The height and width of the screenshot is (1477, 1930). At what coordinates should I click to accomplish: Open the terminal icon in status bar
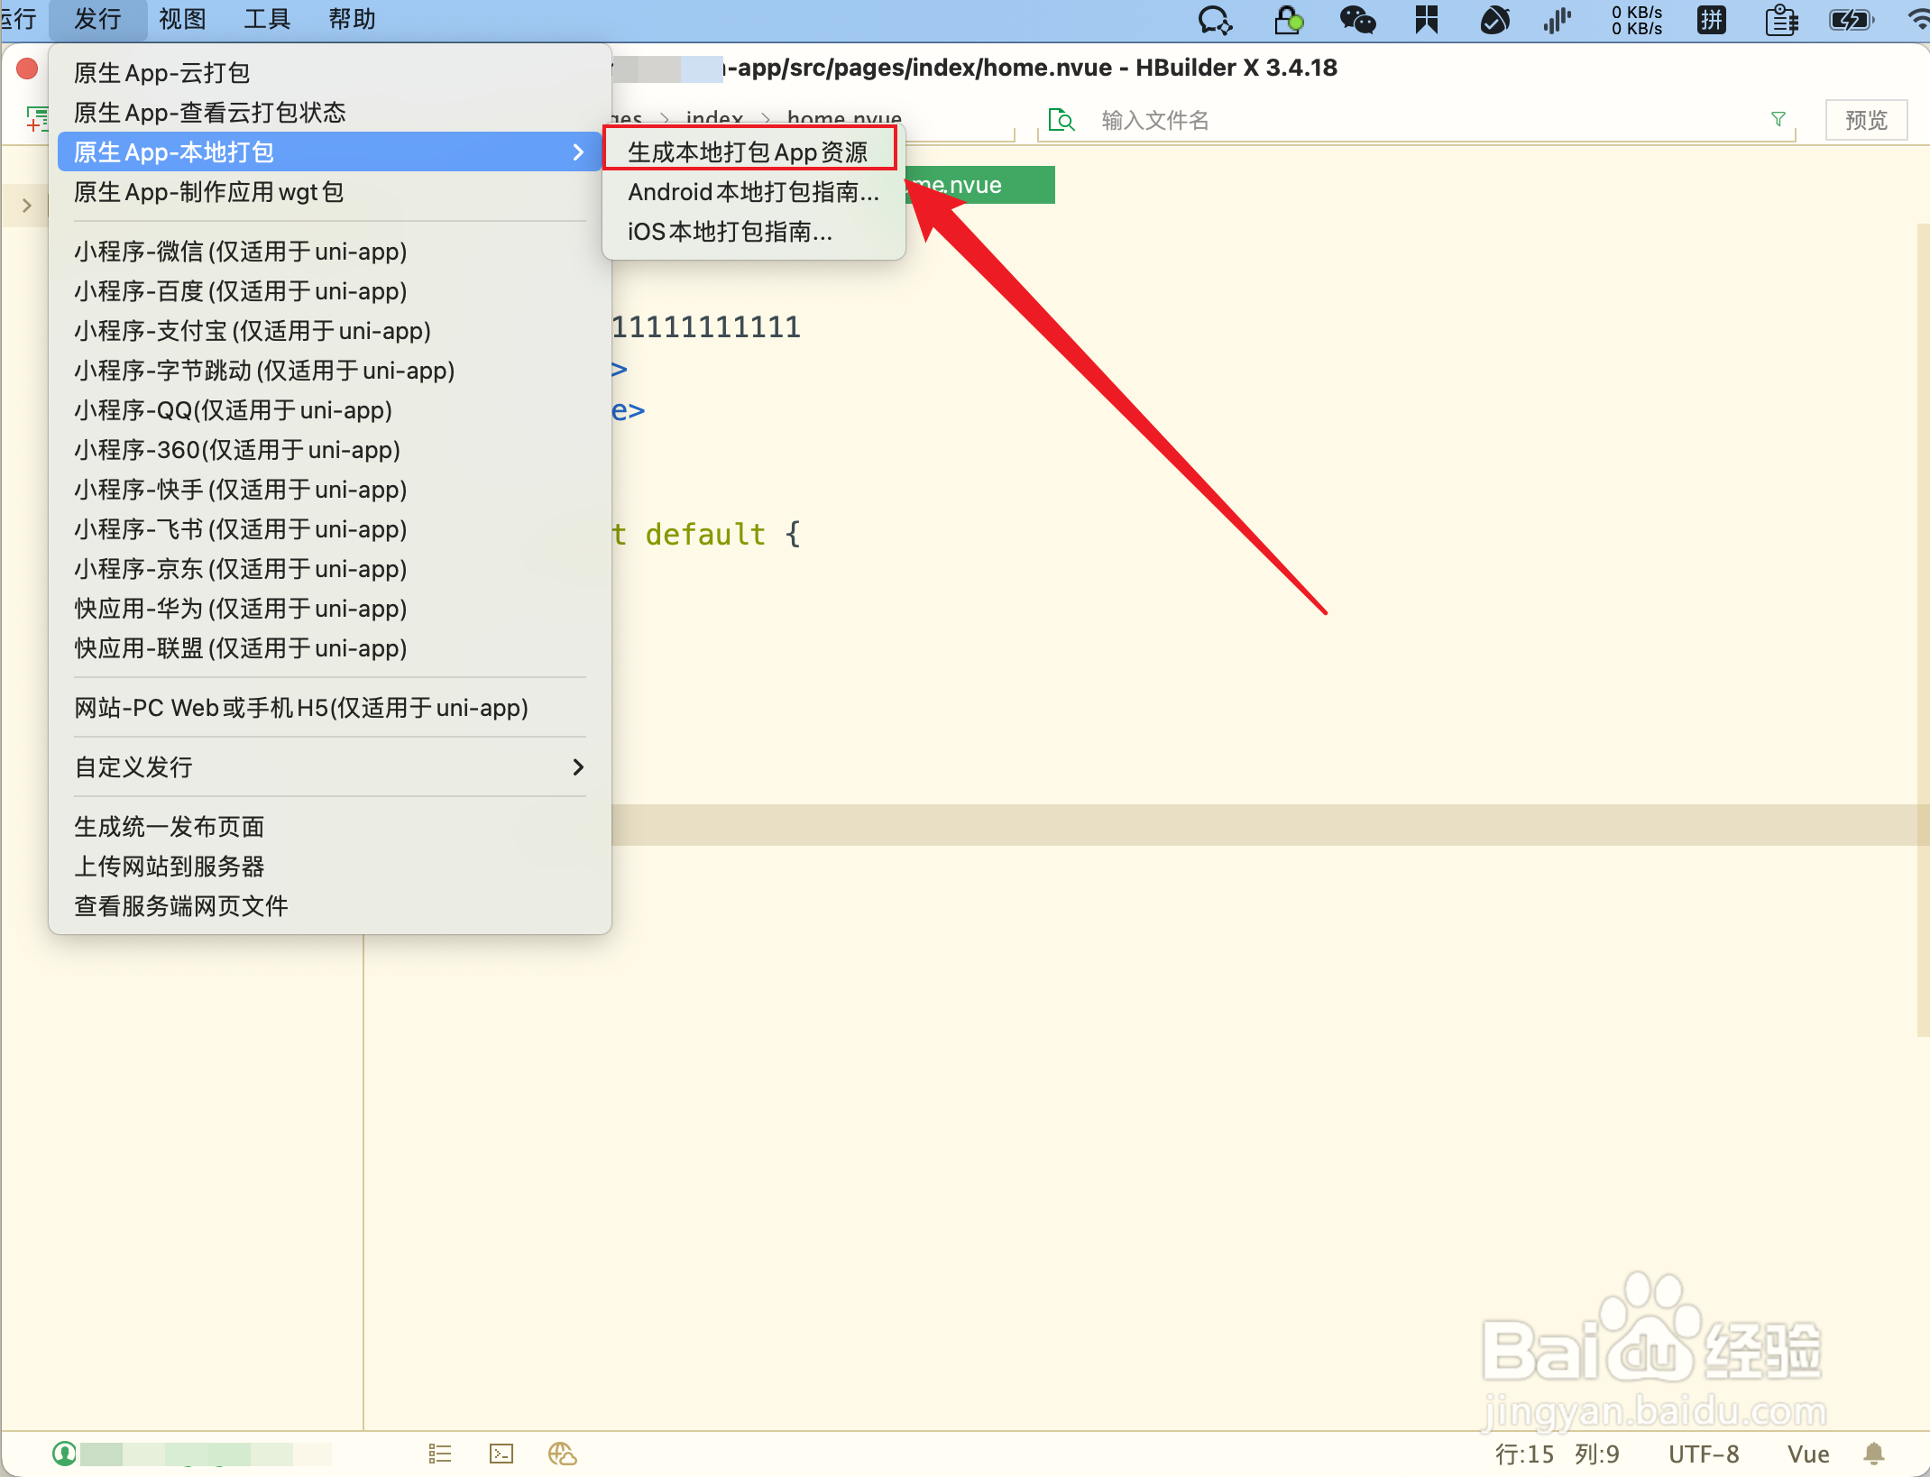pos(501,1454)
